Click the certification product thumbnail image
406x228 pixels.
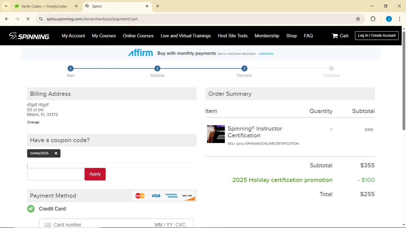tap(216, 134)
